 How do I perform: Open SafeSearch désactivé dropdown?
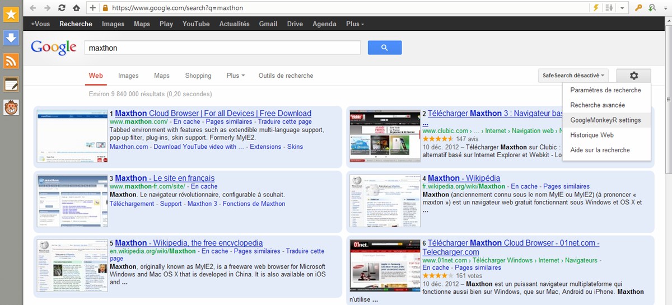pos(574,76)
